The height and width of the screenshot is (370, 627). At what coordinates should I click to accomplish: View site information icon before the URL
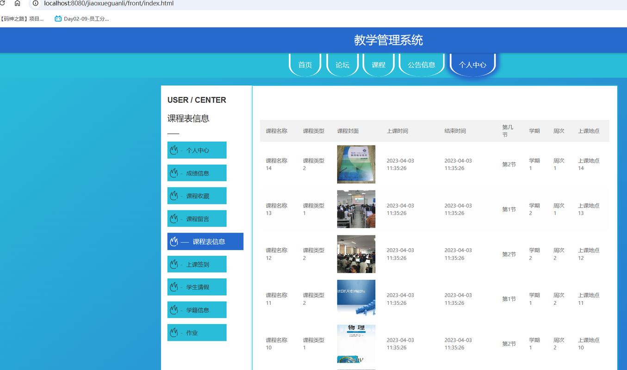pyautogui.click(x=35, y=3)
